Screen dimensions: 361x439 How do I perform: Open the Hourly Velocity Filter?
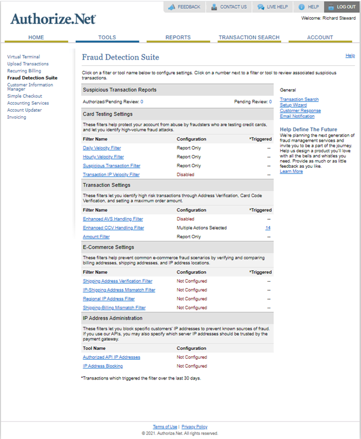point(104,157)
